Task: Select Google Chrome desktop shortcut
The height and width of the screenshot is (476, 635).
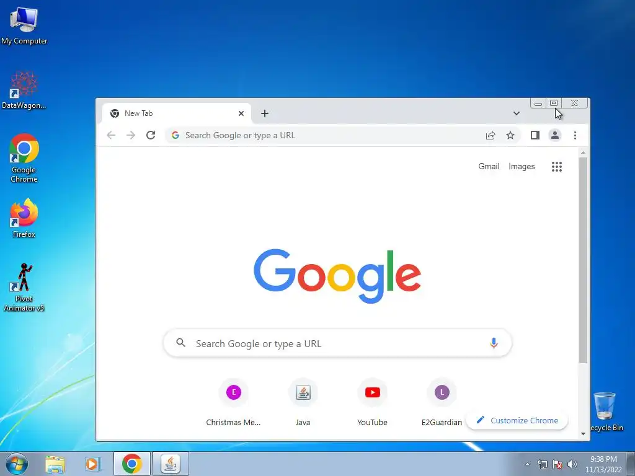Action: 24,158
